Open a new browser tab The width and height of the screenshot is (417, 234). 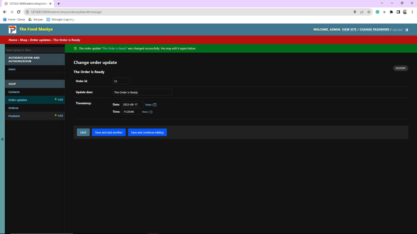pyautogui.click(x=58, y=4)
